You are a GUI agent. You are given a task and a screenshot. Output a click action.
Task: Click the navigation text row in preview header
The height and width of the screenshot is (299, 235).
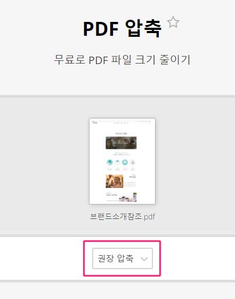coord(121,123)
